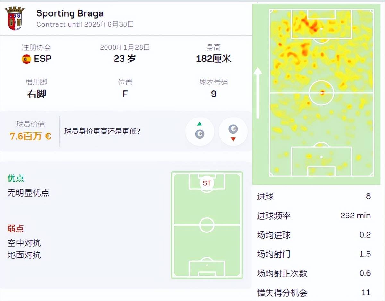Vote player value higher with green arrow
The height and width of the screenshot is (301, 385).
point(200,132)
